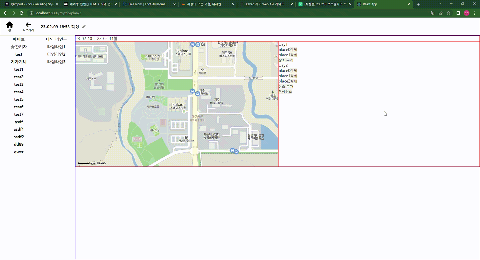This screenshot has width=480, height=260.
Task: Click the Chrome profile avatar
Action: [466, 13]
